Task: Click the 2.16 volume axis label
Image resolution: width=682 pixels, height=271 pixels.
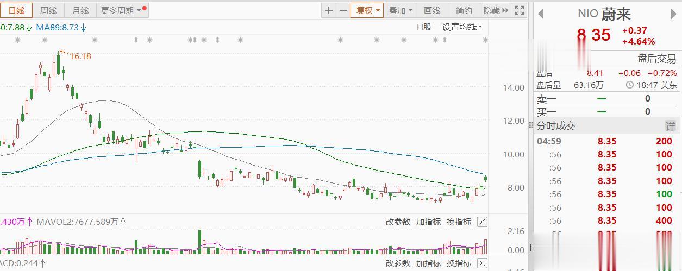Action: tap(515, 231)
